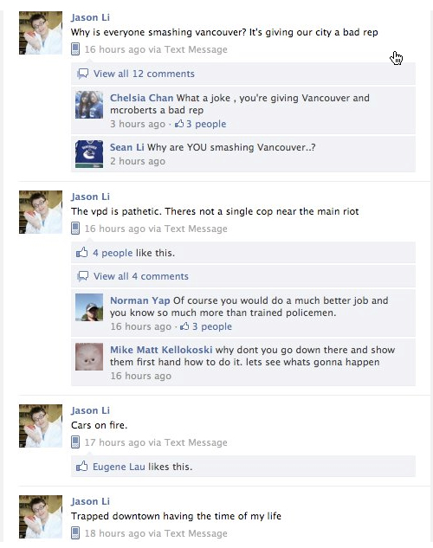433x548 pixels.
Task: Open Chelsia Chan's profile name link
Action: (x=141, y=98)
